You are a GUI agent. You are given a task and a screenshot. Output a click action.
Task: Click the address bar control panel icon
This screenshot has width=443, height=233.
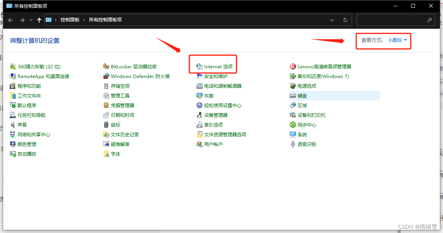coord(49,20)
